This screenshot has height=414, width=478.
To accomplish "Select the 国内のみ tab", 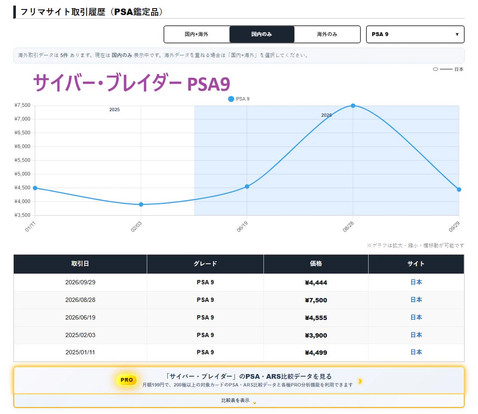I will coord(262,34).
